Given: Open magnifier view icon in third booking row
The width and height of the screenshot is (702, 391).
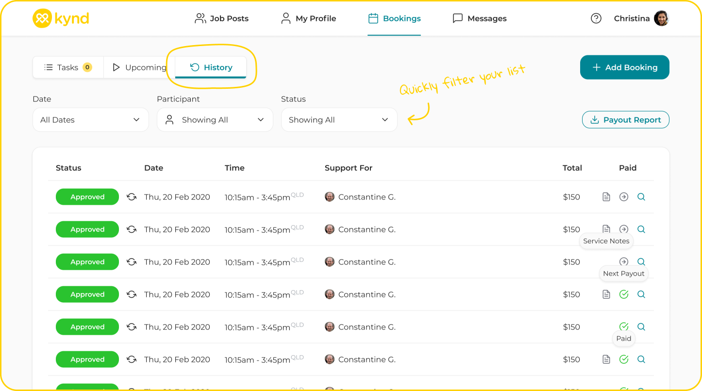Looking at the screenshot, I should 641,261.
